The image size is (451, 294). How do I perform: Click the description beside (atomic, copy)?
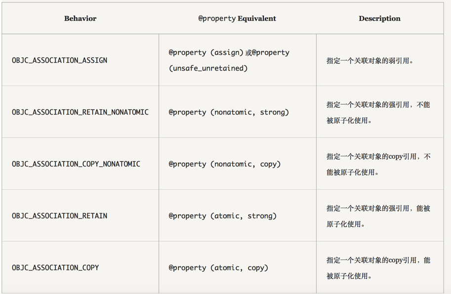coord(378,268)
